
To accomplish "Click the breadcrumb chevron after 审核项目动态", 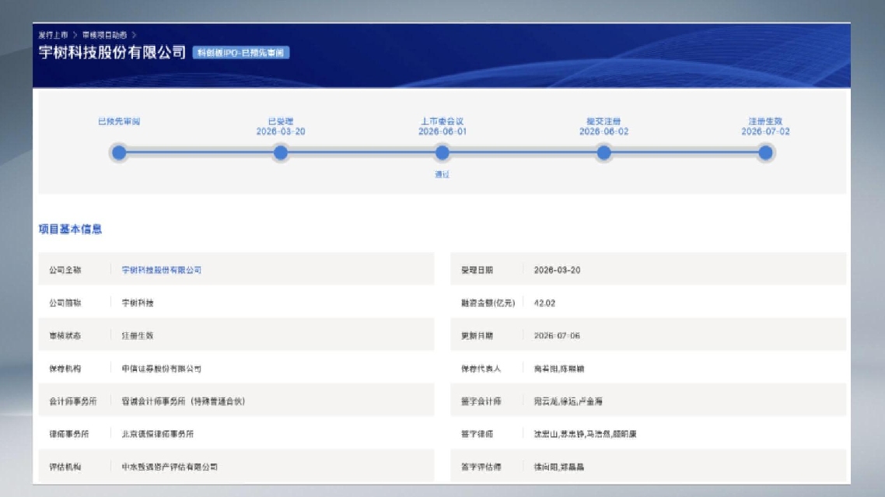I will [x=134, y=35].
